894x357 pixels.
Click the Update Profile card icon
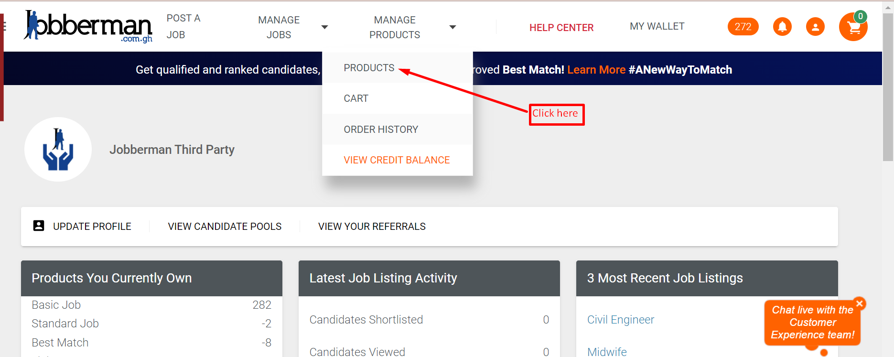point(39,226)
